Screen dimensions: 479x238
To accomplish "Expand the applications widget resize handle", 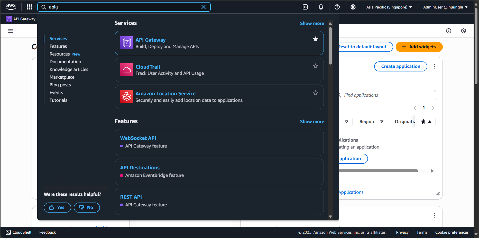I will click(438, 194).
